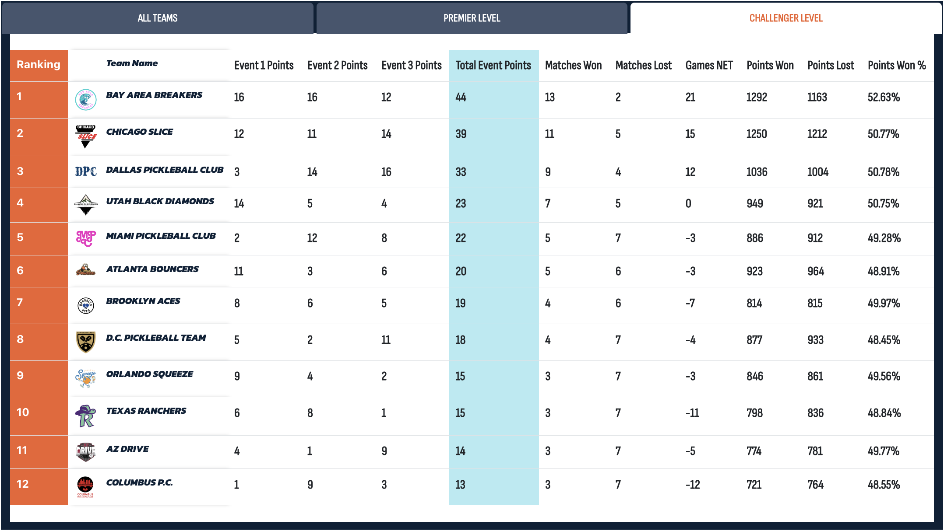Viewport: 944px width, 531px height.
Task: Click Bay Area Breakers matches won 13
Action: pos(550,97)
